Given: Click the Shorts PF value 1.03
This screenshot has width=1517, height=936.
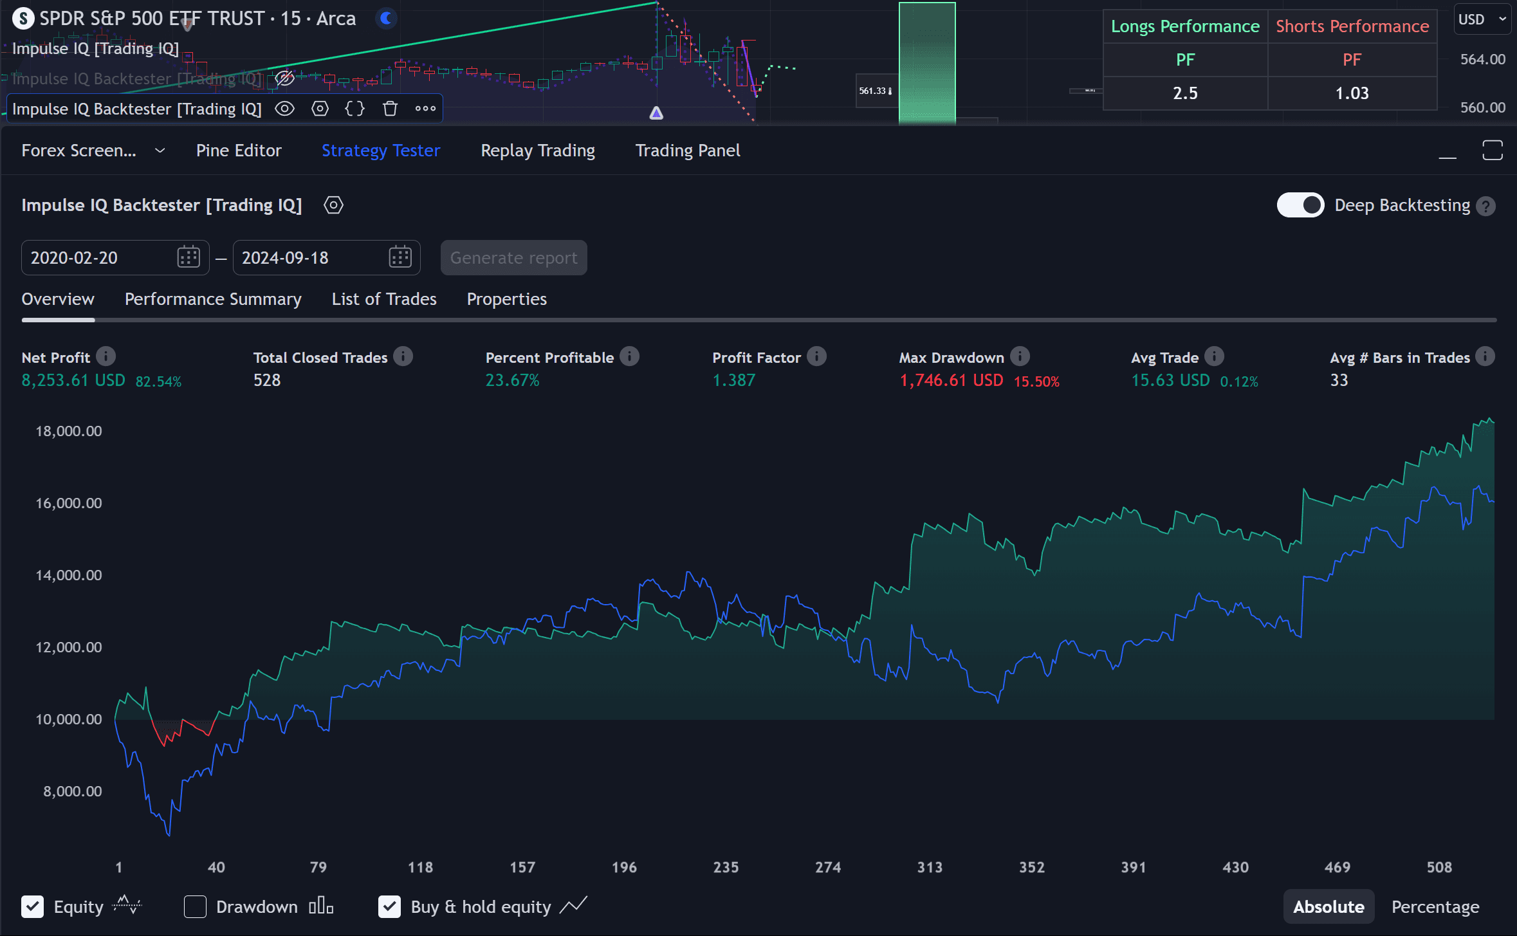Looking at the screenshot, I should (x=1352, y=93).
